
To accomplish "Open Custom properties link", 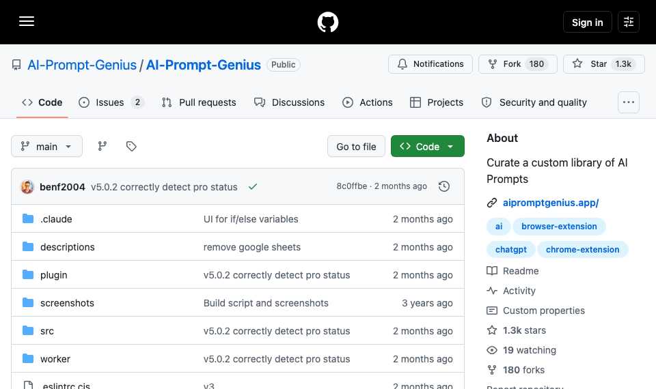I will [x=543, y=311].
